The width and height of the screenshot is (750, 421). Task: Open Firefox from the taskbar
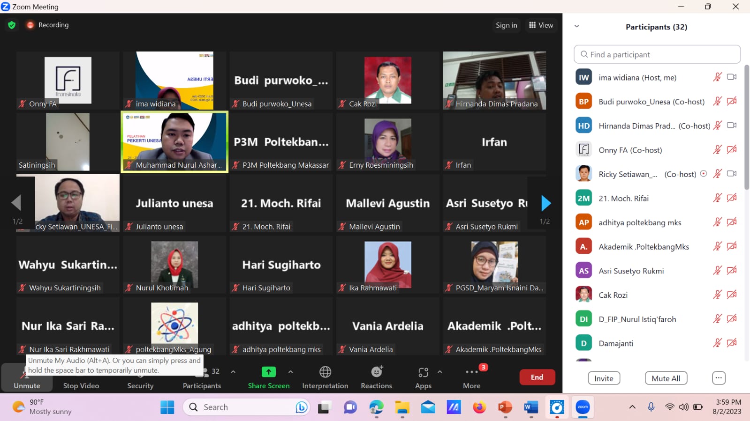point(479,407)
